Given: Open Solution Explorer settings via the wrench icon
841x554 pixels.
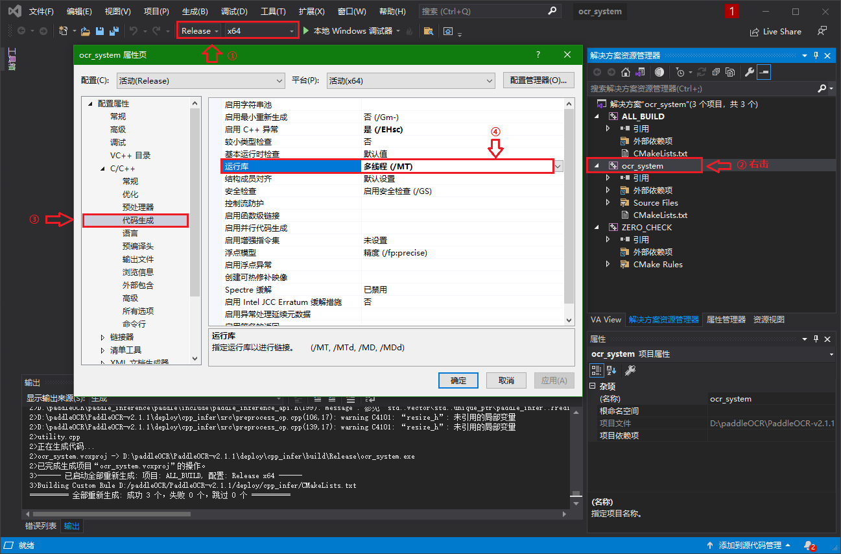Looking at the screenshot, I should (x=750, y=72).
